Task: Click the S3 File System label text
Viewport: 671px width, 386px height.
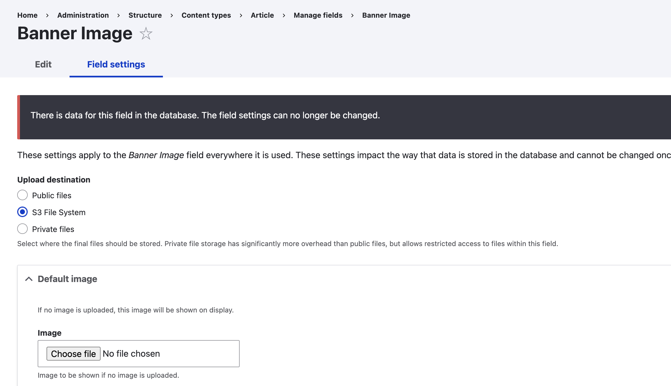Action: (x=59, y=212)
